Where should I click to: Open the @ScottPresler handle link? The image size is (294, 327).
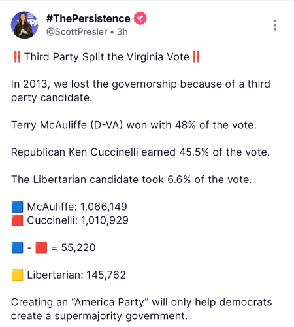[76, 32]
